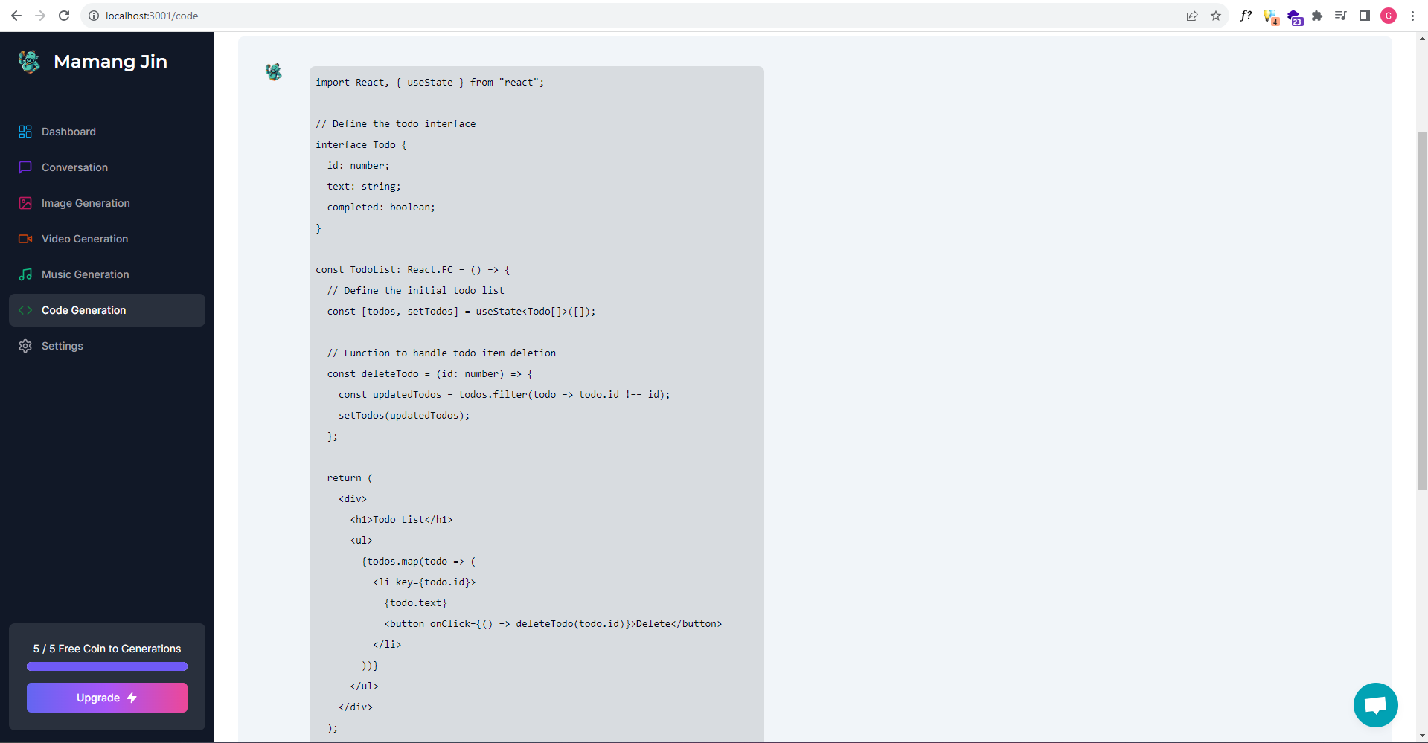The image size is (1428, 743).
Task: Click the Code Generation brackets icon
Action: (25, 310)
